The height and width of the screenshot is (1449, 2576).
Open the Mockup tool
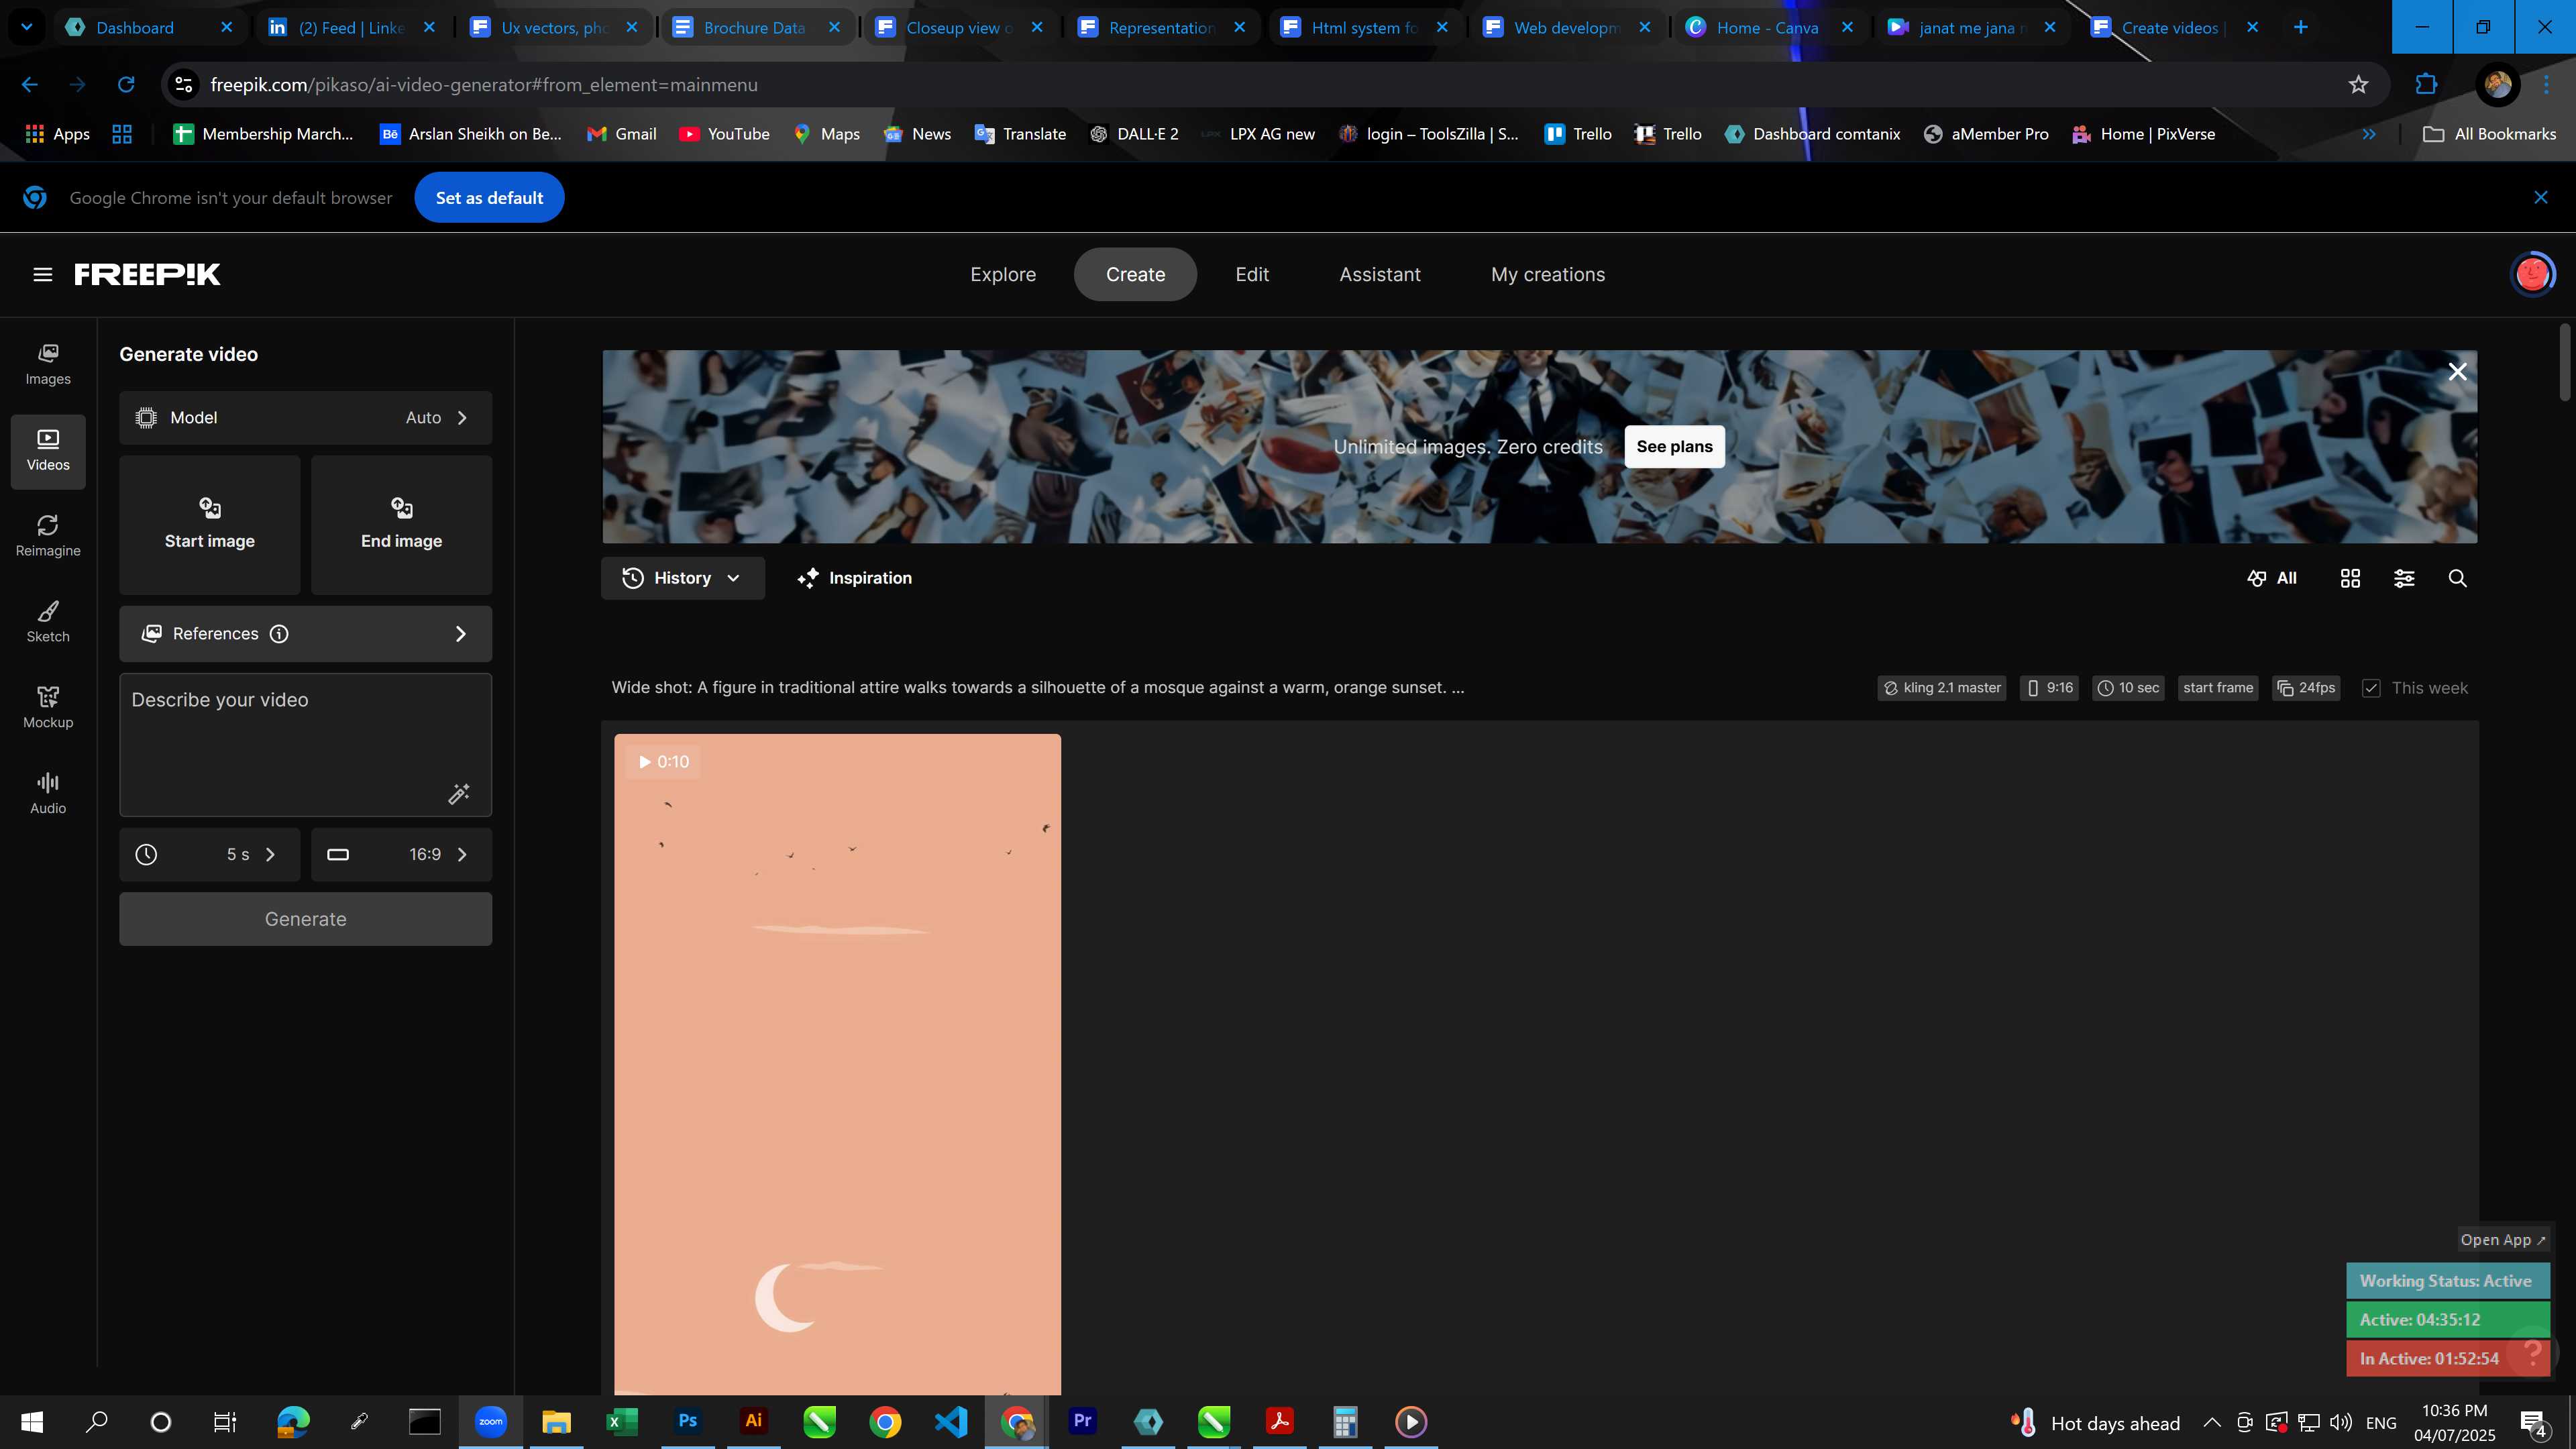48,708
